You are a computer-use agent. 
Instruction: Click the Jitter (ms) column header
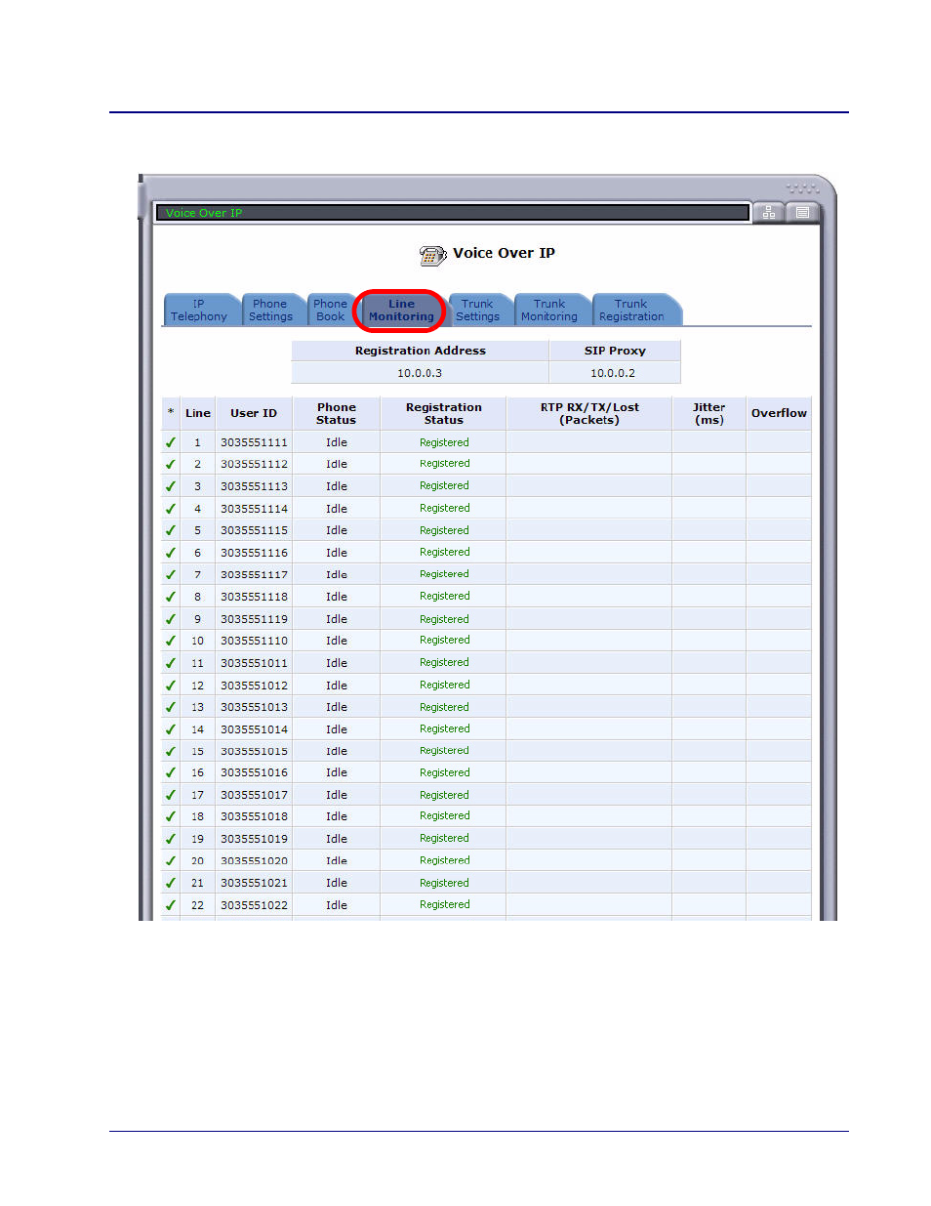pos(709,413)
